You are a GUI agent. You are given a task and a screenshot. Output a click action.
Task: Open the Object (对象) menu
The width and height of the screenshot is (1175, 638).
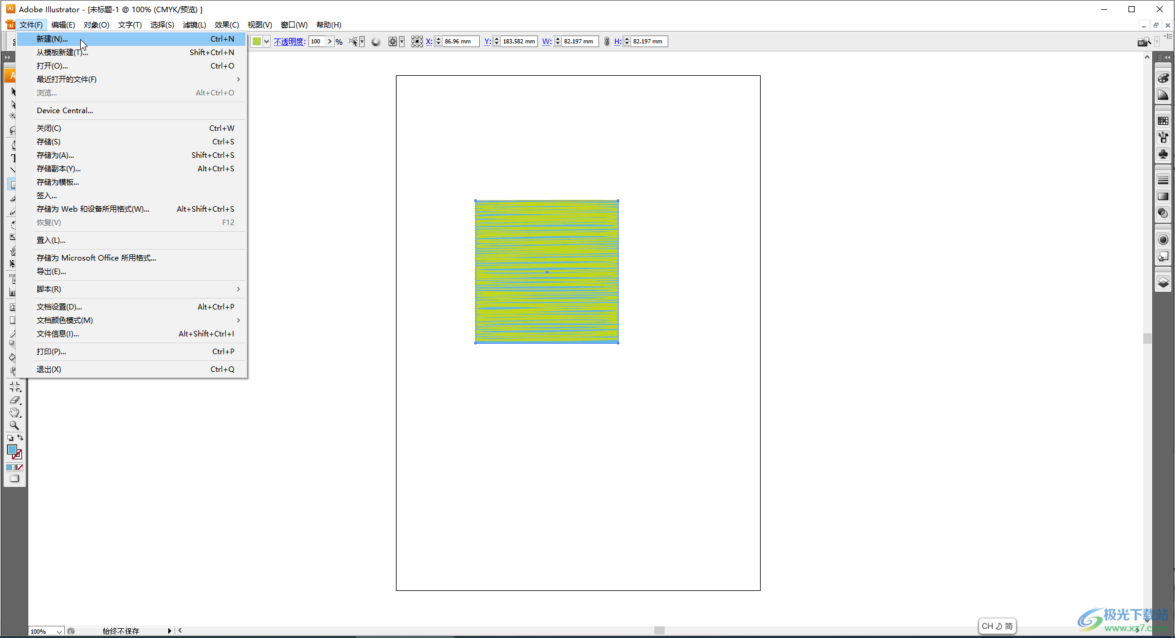pyautogui.click(x=96, y=25)
